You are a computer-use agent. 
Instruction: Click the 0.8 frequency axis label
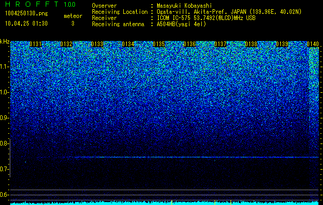pos(4,143)
